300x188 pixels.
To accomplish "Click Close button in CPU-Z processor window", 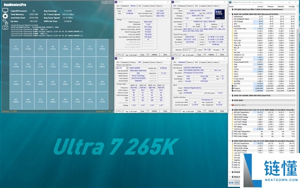I will pos(221,54).
